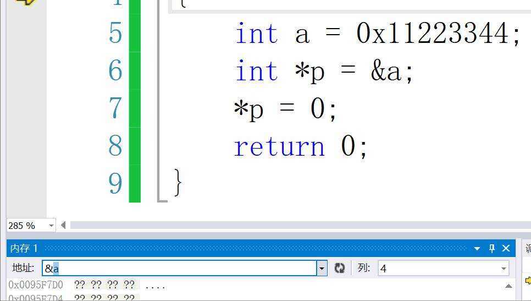The width and height of the screenshot is (531, 301).
Task: Click the editor horizontal scrollbar track
Action: tap(297, 225)
